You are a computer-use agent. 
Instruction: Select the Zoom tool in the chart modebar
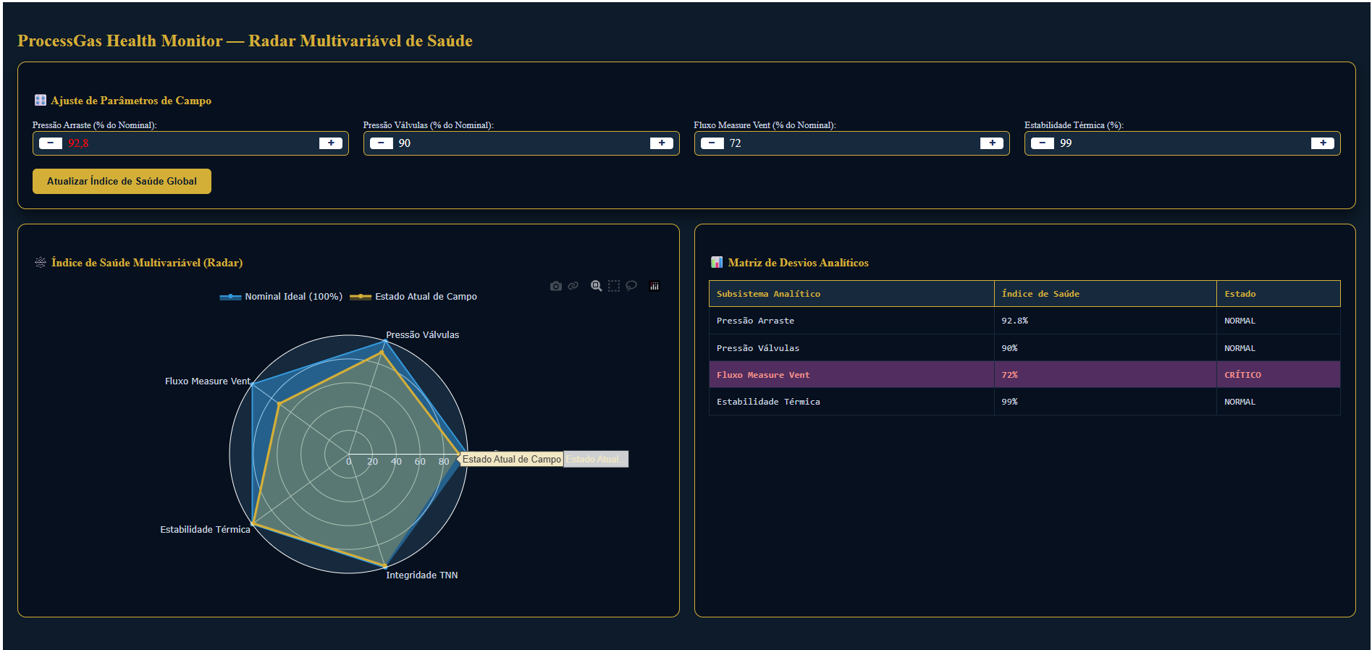pos(596,286)
